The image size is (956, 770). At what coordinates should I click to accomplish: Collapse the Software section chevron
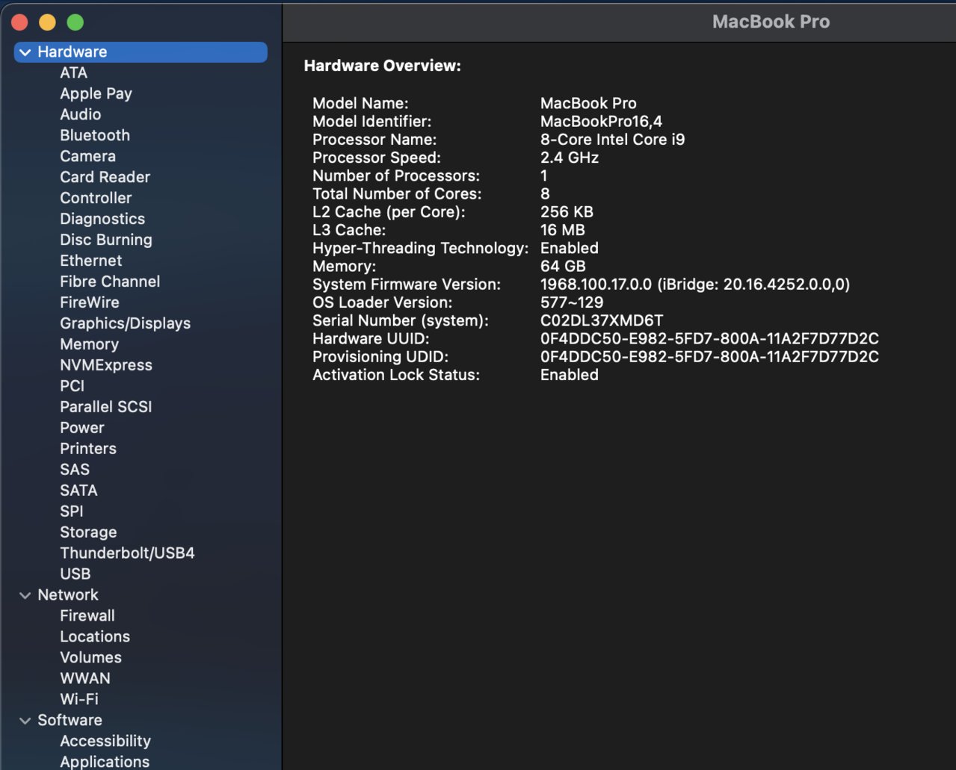pyautogui.click(x=25, y=721)
